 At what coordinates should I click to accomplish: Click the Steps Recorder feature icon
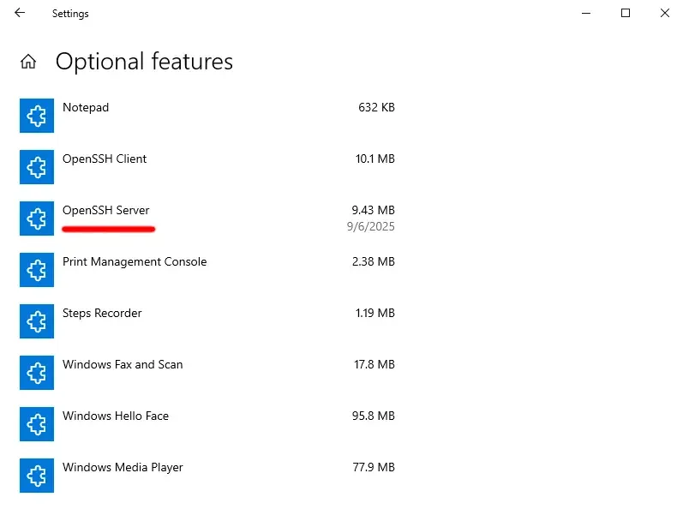37,321
